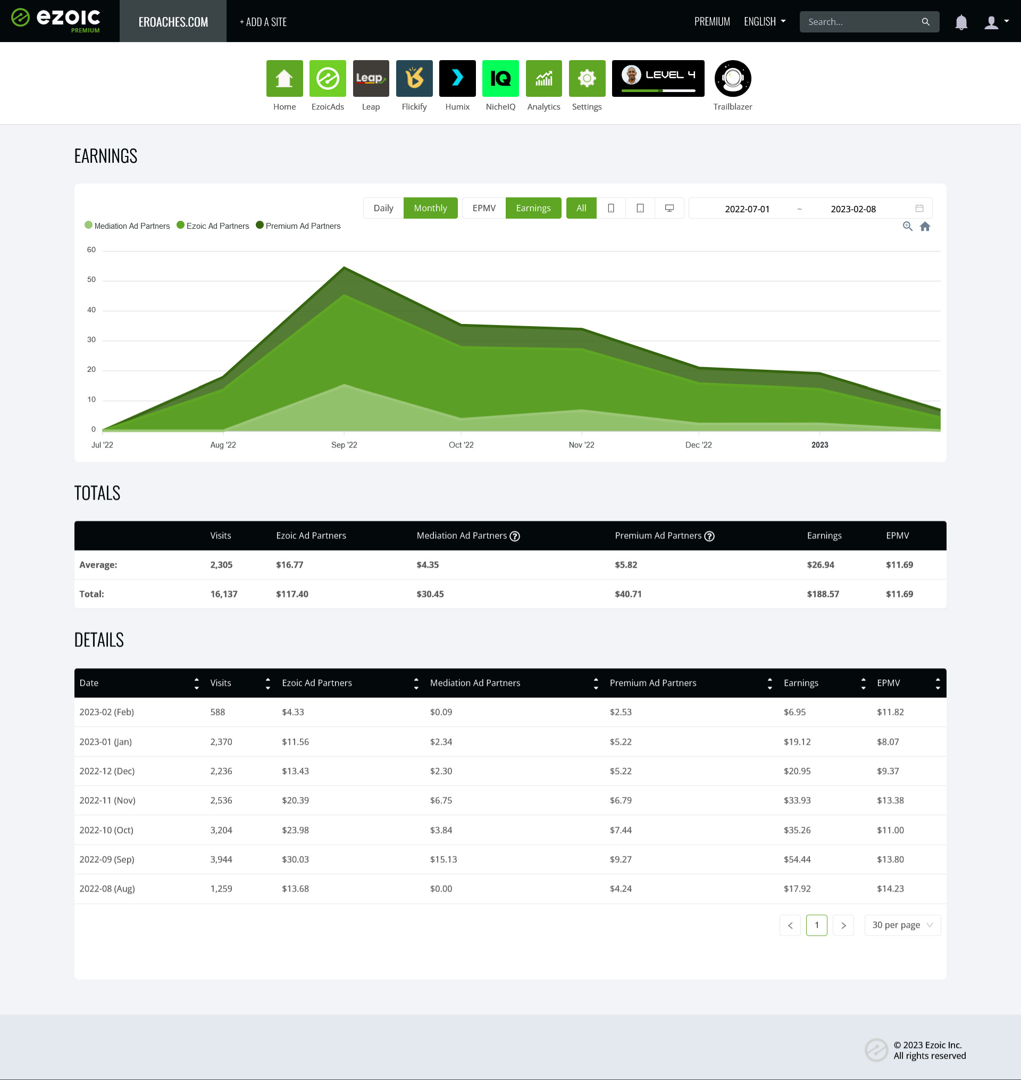
Task: Click Mediation Ad Partners help icon
Action: pyautogui.click(x=514, y=537)
